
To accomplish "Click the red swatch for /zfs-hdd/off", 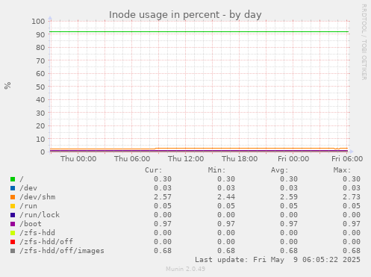I will (x=13, y=242).
